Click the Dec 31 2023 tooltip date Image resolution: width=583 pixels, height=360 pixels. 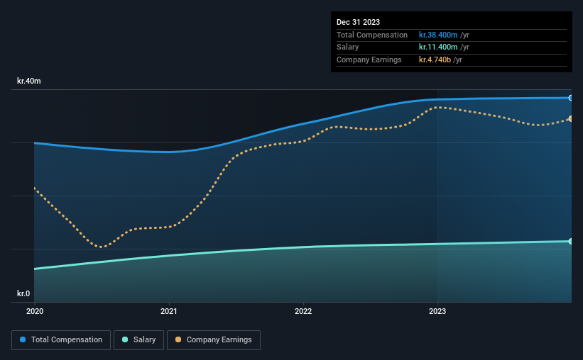coord(358,22)
